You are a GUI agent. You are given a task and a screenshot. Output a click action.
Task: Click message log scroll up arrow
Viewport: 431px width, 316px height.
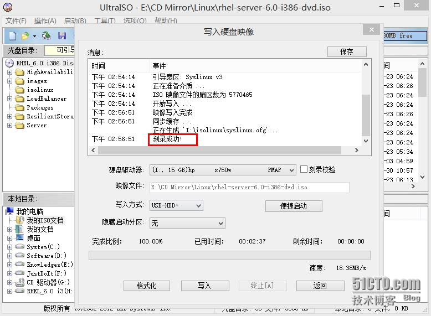(x=366, y=65)
